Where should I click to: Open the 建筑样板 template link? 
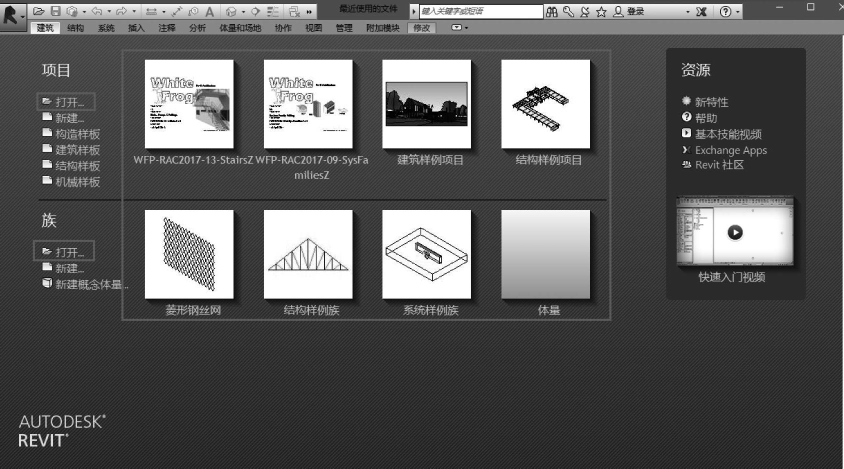pyautogui.click(x=71, y=150)
